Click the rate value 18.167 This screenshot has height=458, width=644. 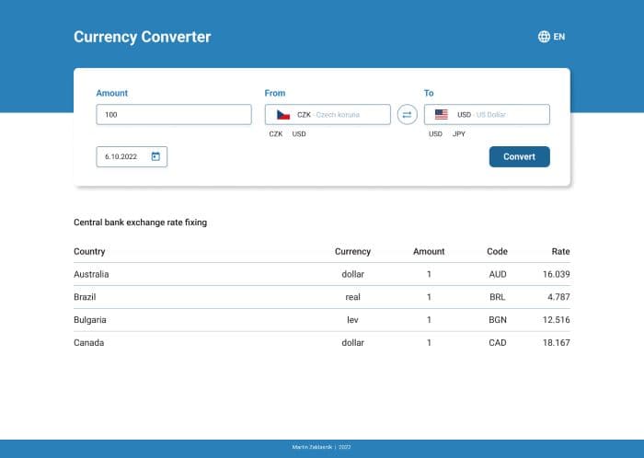point(557,343)
